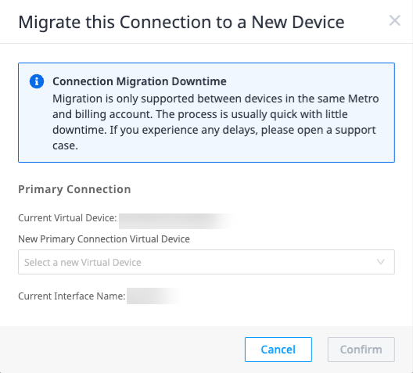Select the blurred current virtual device value
The height and width of the screenshot is (373, 413).
178,221
